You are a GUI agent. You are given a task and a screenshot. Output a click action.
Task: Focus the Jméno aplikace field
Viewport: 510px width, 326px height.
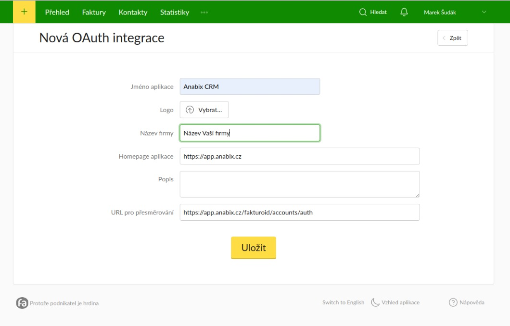[250, 87]
